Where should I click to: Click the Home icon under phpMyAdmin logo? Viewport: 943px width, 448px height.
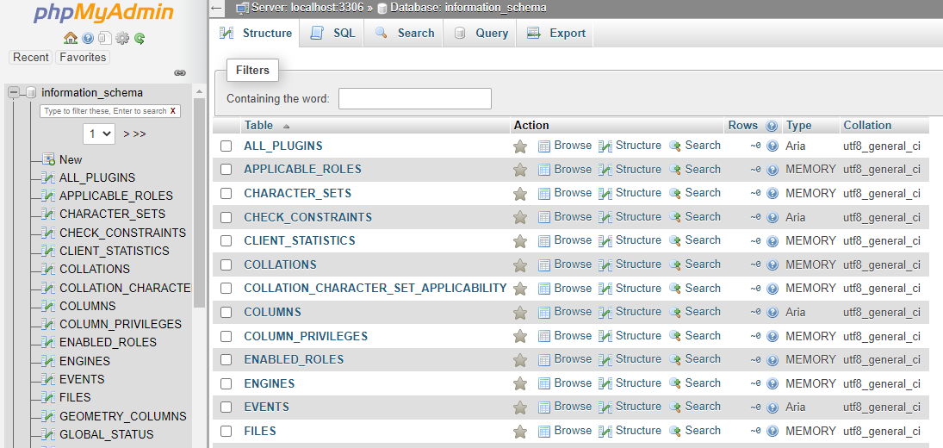click(71, 38)
